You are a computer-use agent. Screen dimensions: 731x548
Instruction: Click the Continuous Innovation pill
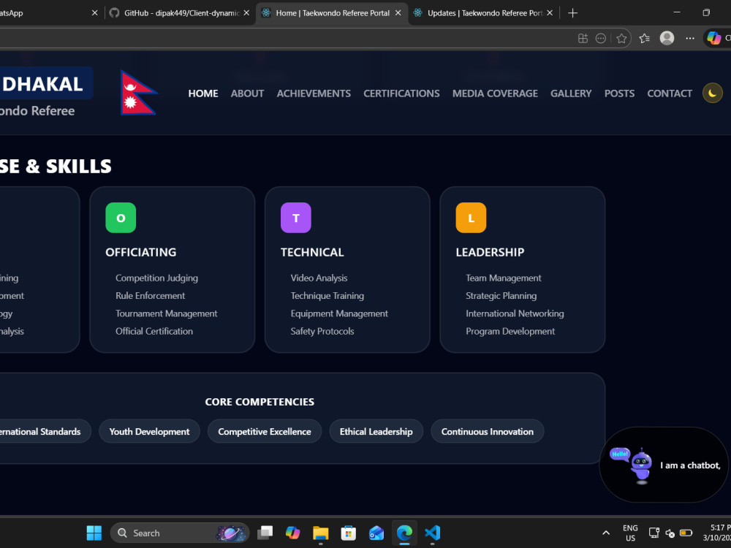[x=487, y=432]
